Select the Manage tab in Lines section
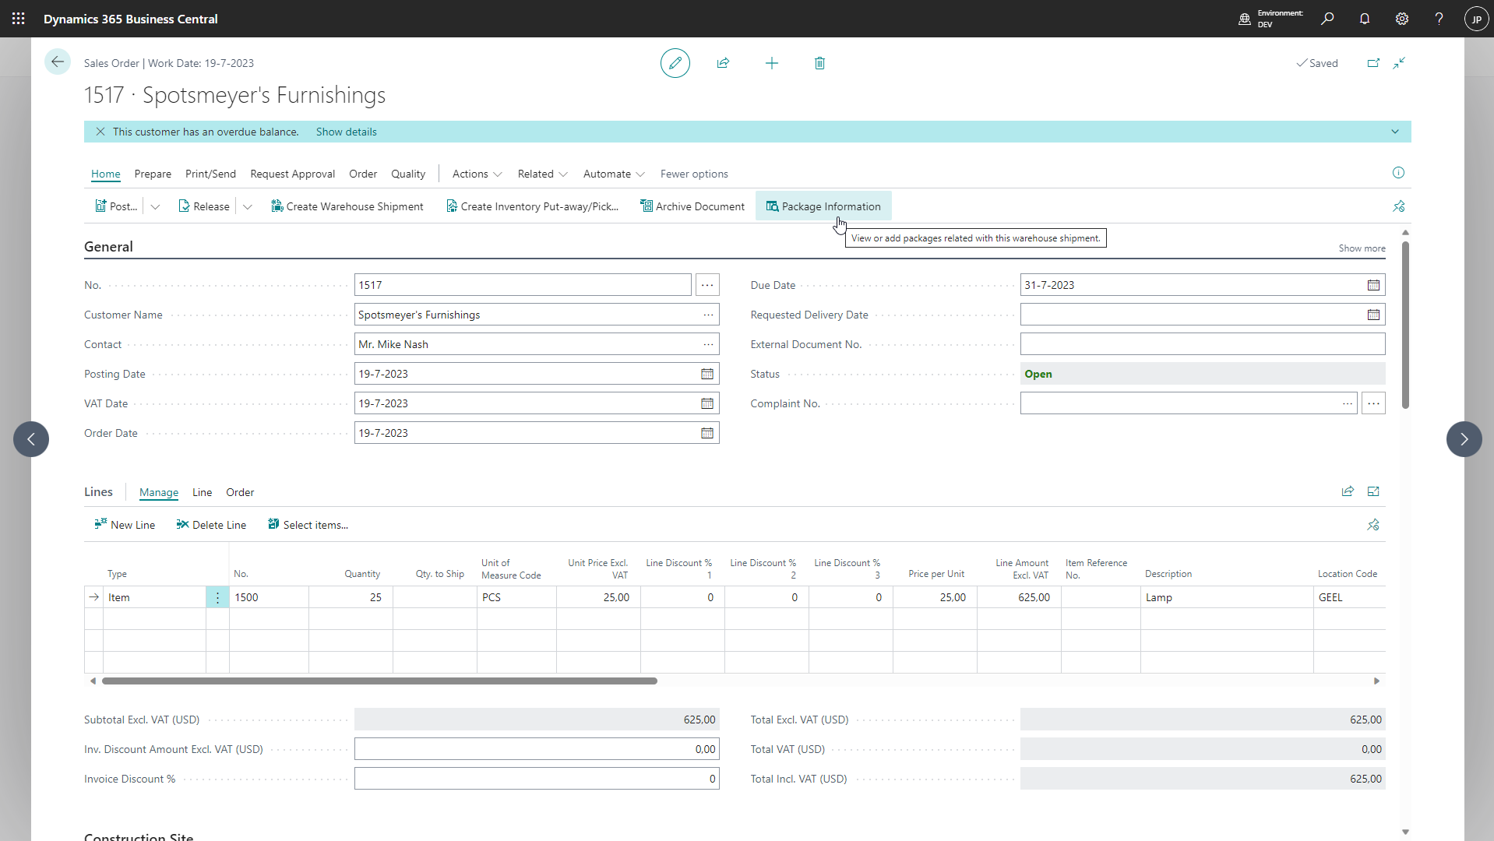 (x=159, y=492)
